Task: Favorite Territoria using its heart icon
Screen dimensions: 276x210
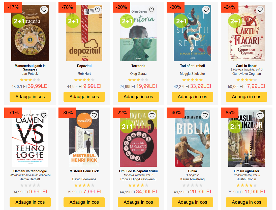Action: point(151,10)
